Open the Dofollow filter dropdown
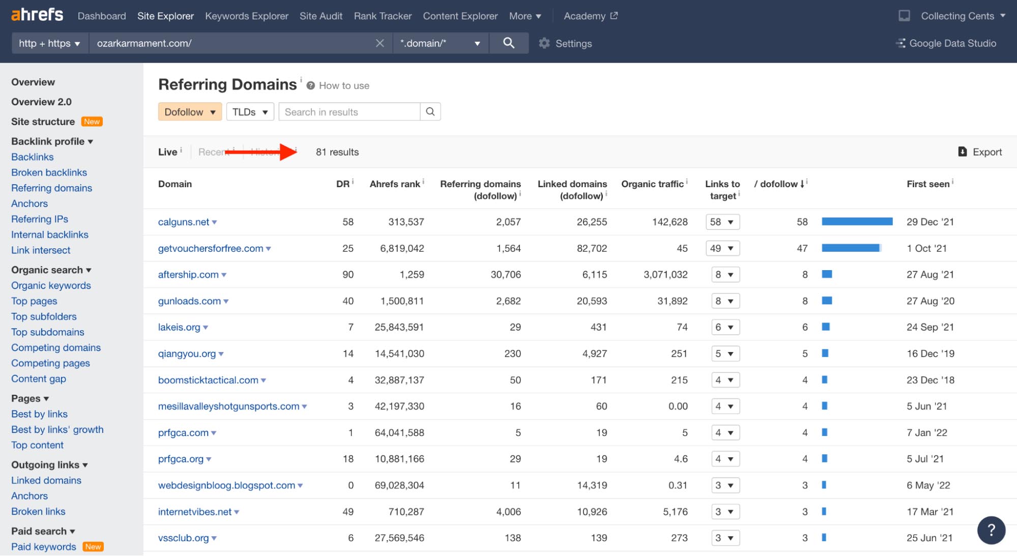Image resolution: width=1017 pixels, height=556 pixels. (190, 112)
